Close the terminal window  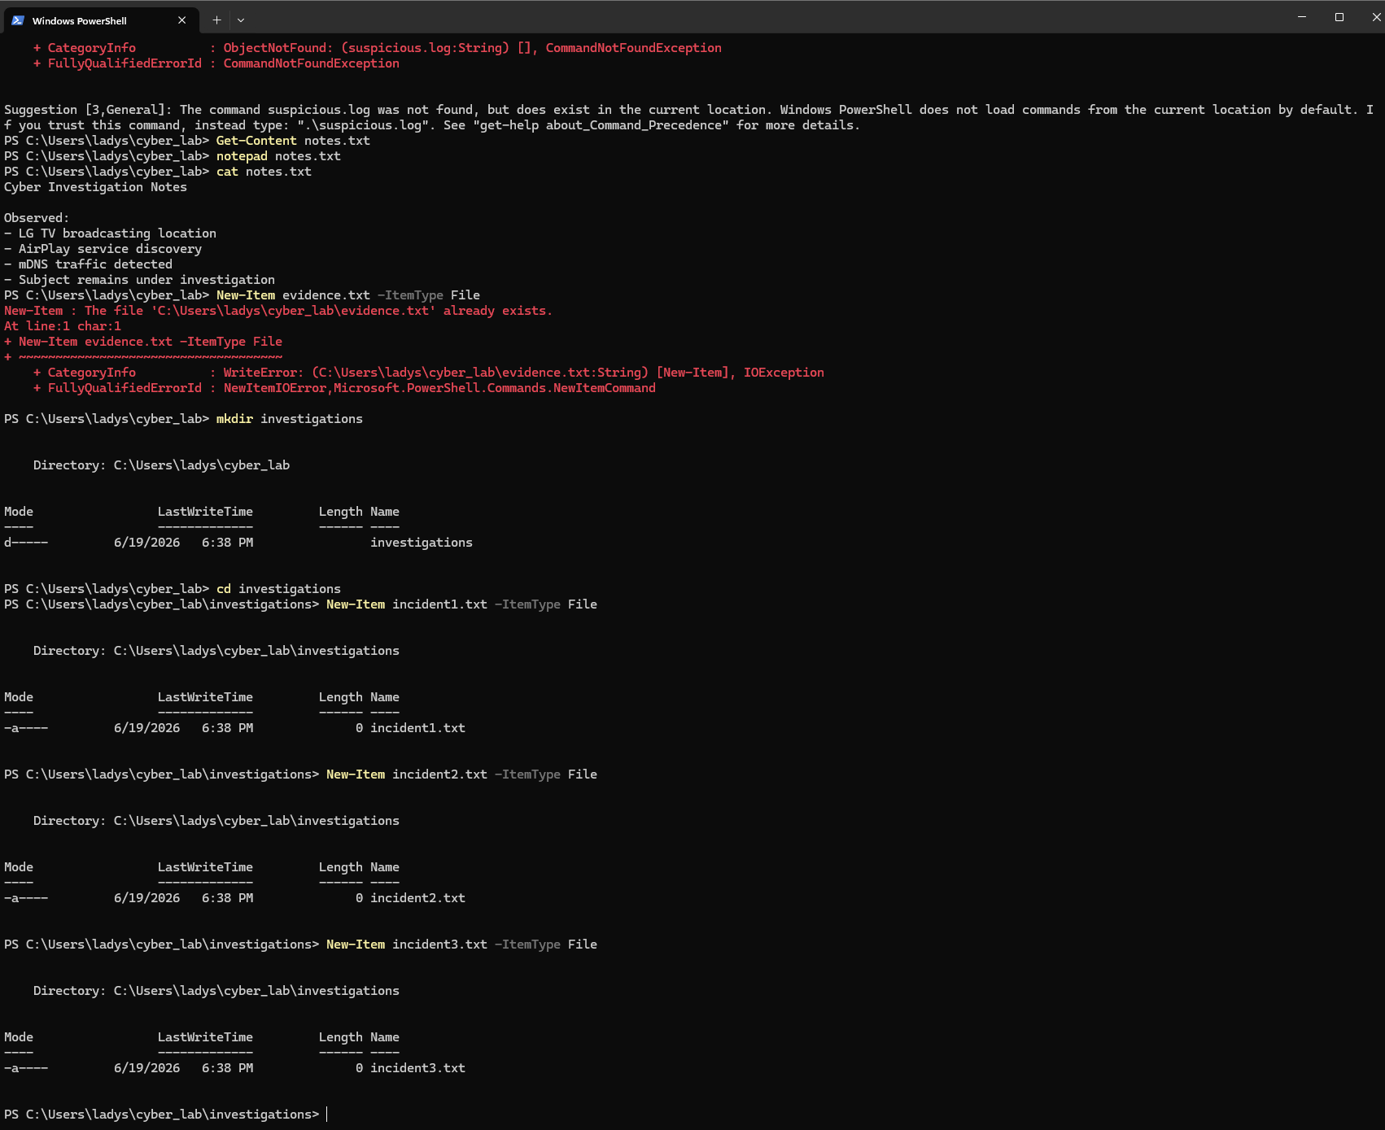coord(1375,17)
